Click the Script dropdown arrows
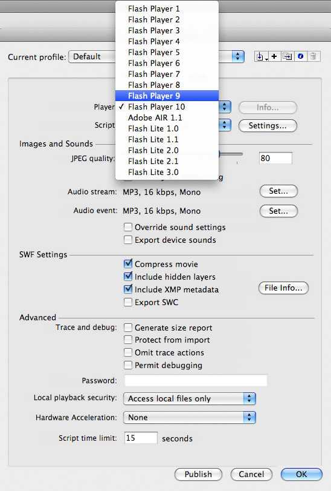Image resolution: width=331 pixels, height=491 pixels. coord(225,125)
